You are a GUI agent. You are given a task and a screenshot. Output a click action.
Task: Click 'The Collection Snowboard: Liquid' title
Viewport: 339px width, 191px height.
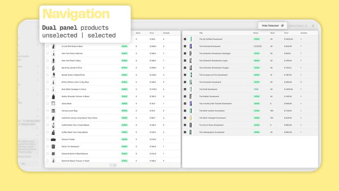[x=213, y=60]
